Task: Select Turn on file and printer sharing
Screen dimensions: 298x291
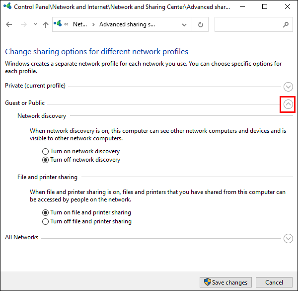Action: (45, 212)
